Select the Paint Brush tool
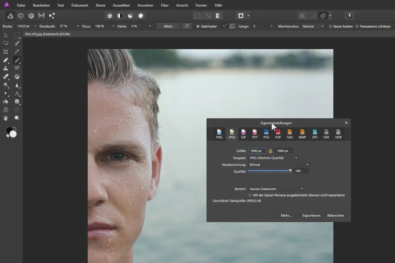This screenshot has height=263, width=395. (17, 60)
